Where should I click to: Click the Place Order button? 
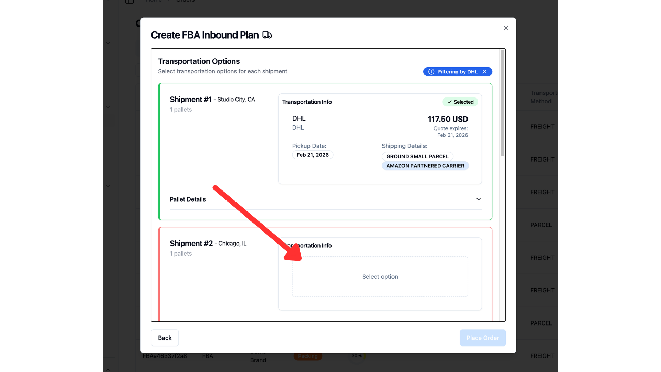tap(483, 338)
